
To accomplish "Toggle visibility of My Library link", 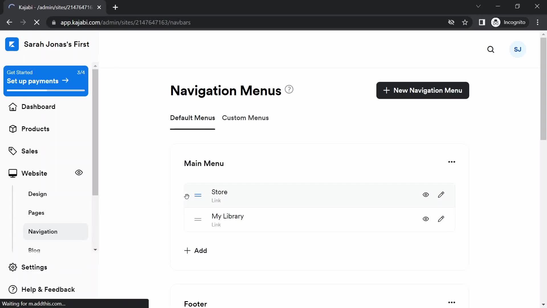I will [426, 219].
